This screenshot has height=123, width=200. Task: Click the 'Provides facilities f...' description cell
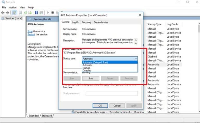[121, 112]
